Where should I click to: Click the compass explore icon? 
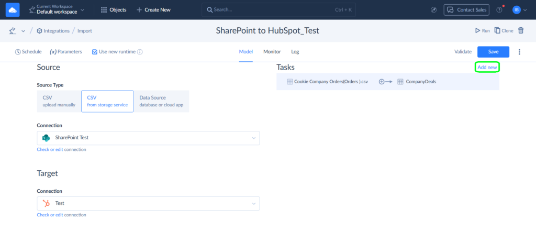pos(434,10)
